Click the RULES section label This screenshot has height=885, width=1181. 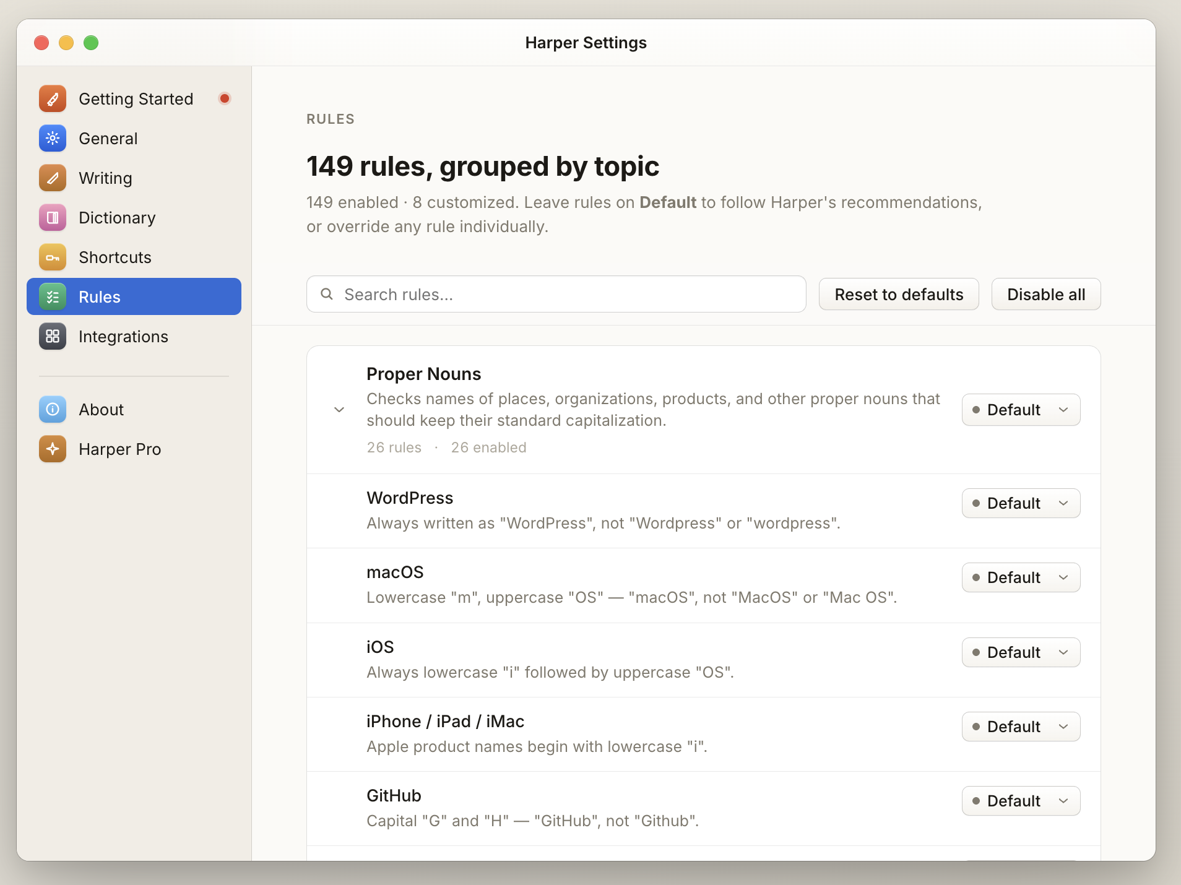[331, 119]
